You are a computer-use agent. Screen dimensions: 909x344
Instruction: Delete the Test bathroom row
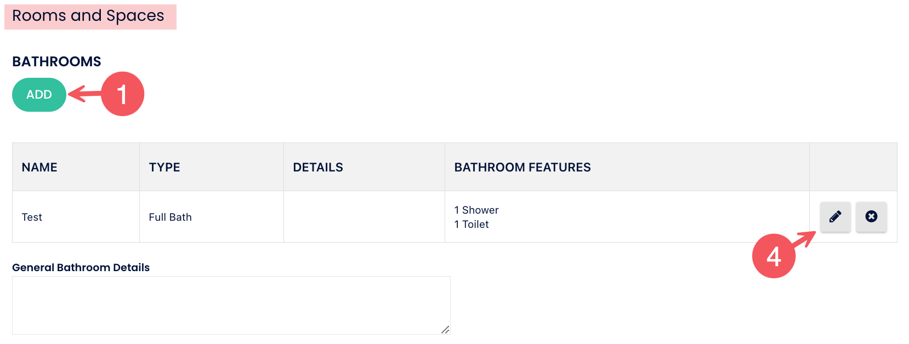[x=871, y=217]
